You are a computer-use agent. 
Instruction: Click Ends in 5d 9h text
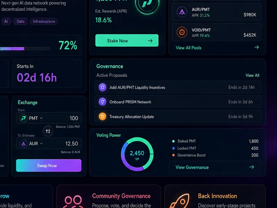click(241, 116)
